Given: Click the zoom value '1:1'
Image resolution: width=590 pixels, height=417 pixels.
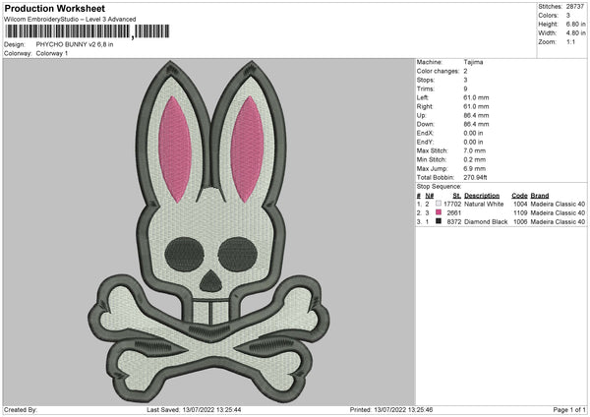Looking at the screenshot, I should coord(570,42).
